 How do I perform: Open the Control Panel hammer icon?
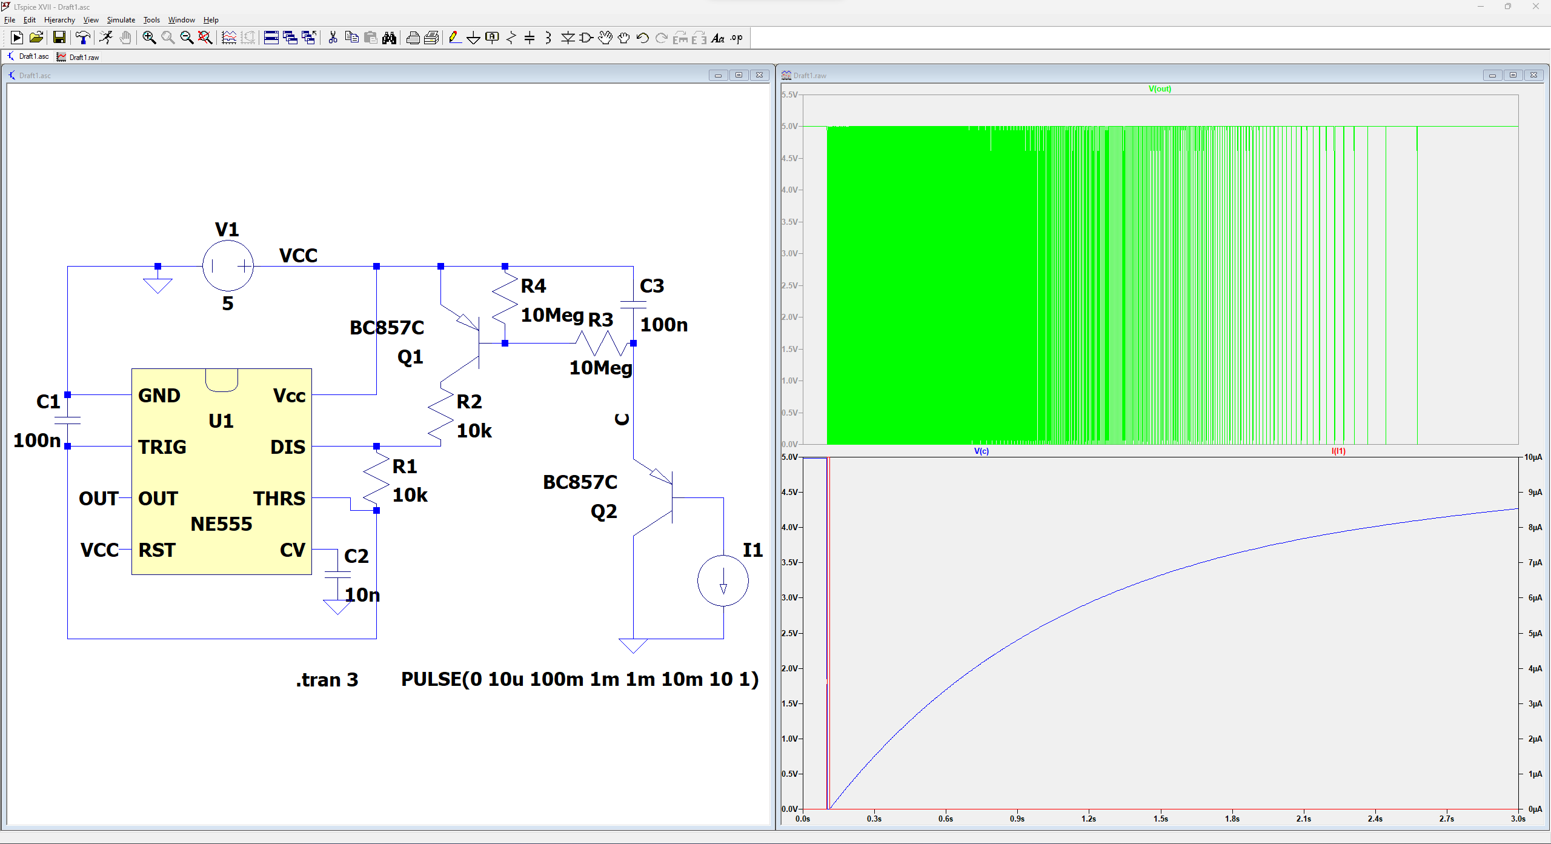click(x=82, y=38)
